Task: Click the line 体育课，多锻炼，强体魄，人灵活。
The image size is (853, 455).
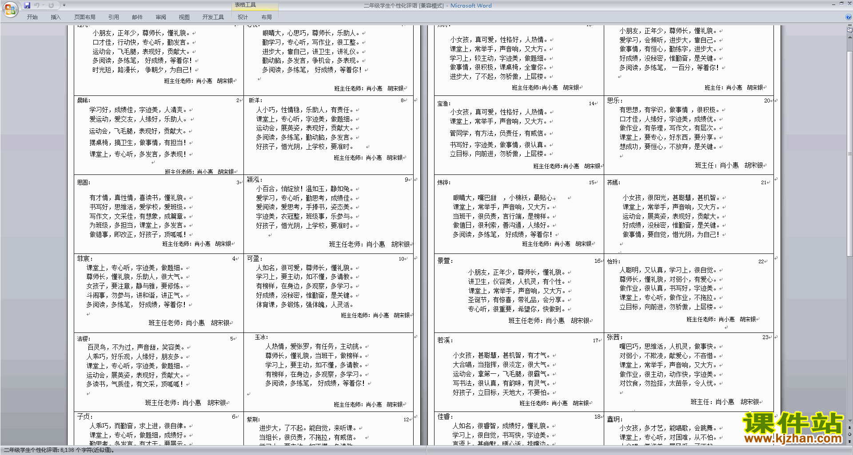Action: pos(305,305)
